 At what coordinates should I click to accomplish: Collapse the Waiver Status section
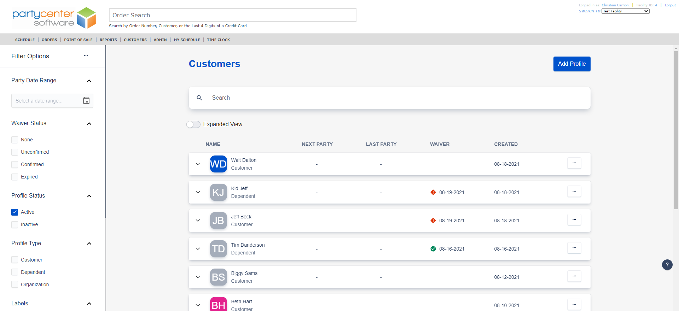(89, 124)
